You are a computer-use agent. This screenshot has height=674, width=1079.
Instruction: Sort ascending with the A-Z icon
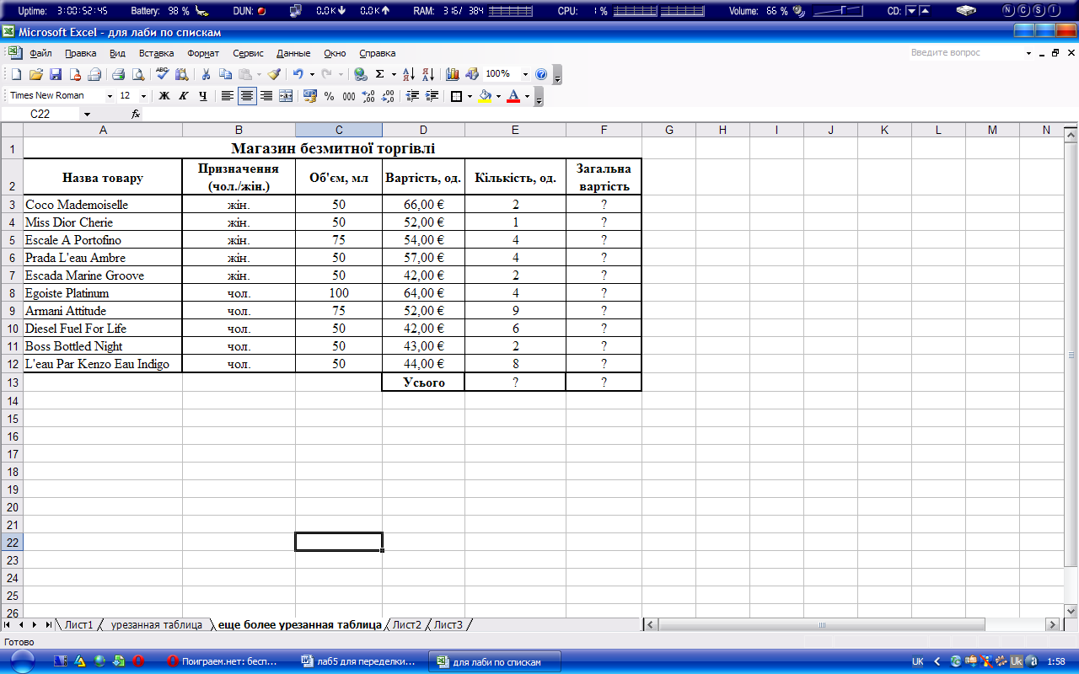(409, 74)
